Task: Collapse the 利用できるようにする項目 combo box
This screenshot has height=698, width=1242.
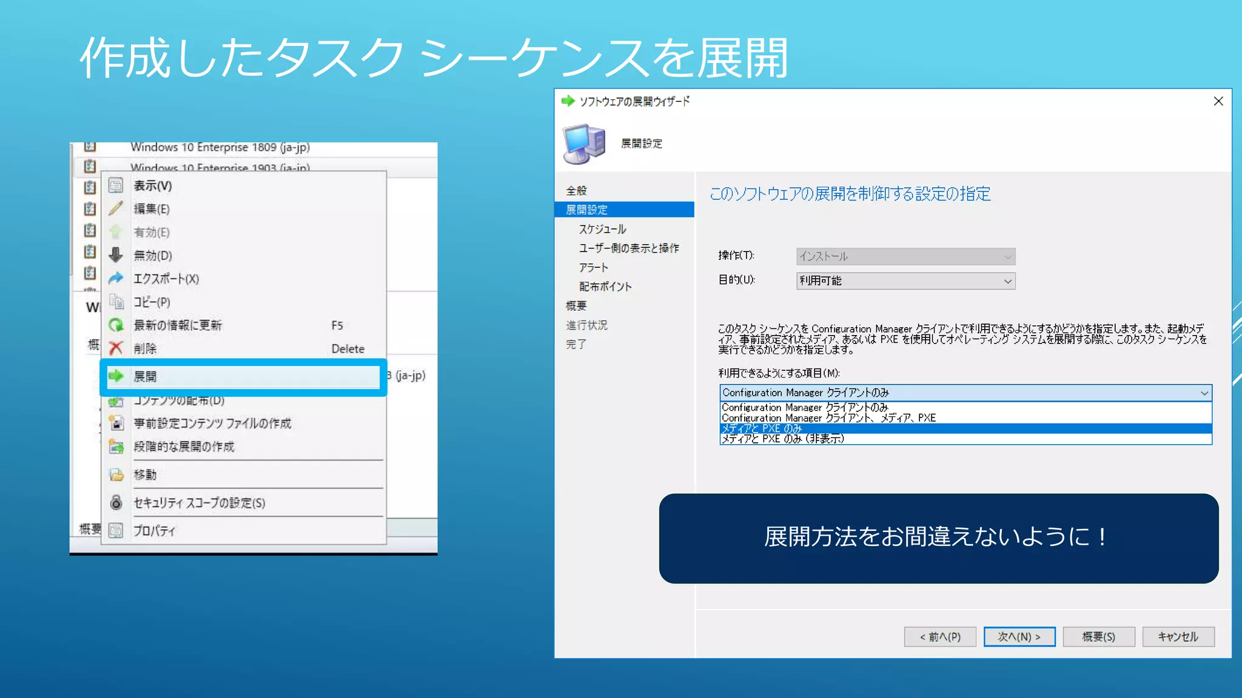Action: click(965, 393)
